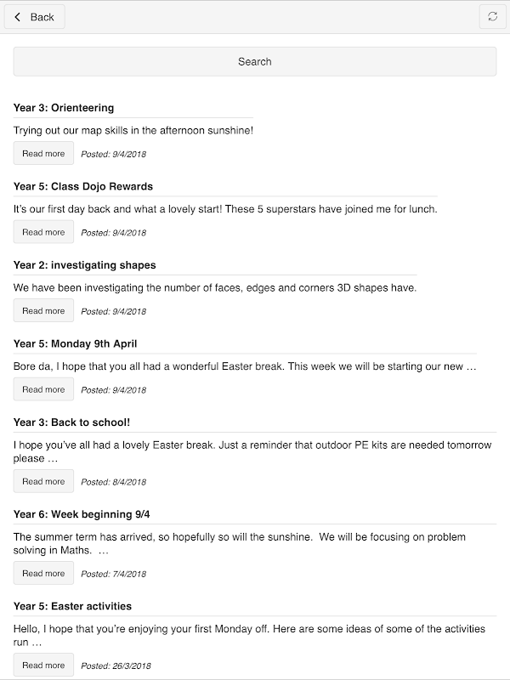This screenshot has width=510, height=680.
Task: Open the Year 2: investigating shapes title
Action: (x=84, y=265)
